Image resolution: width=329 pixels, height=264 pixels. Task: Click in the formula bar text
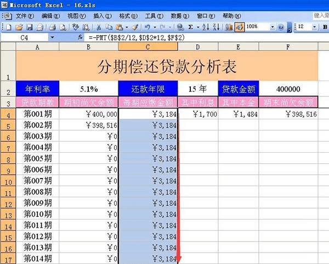coord(137,38)
